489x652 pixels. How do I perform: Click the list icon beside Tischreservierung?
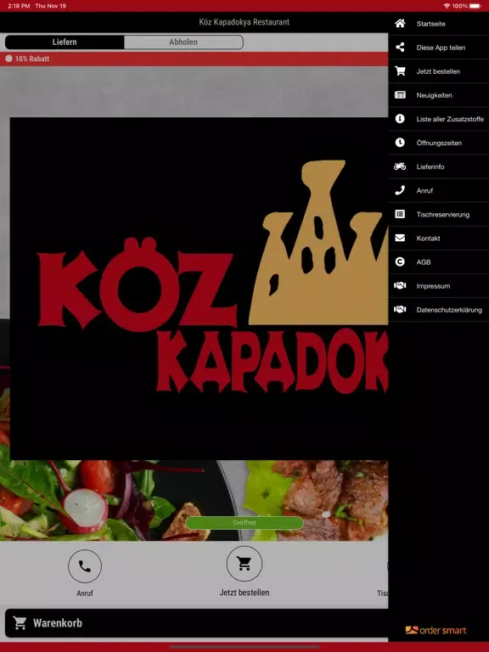click(x=400, y=214)
